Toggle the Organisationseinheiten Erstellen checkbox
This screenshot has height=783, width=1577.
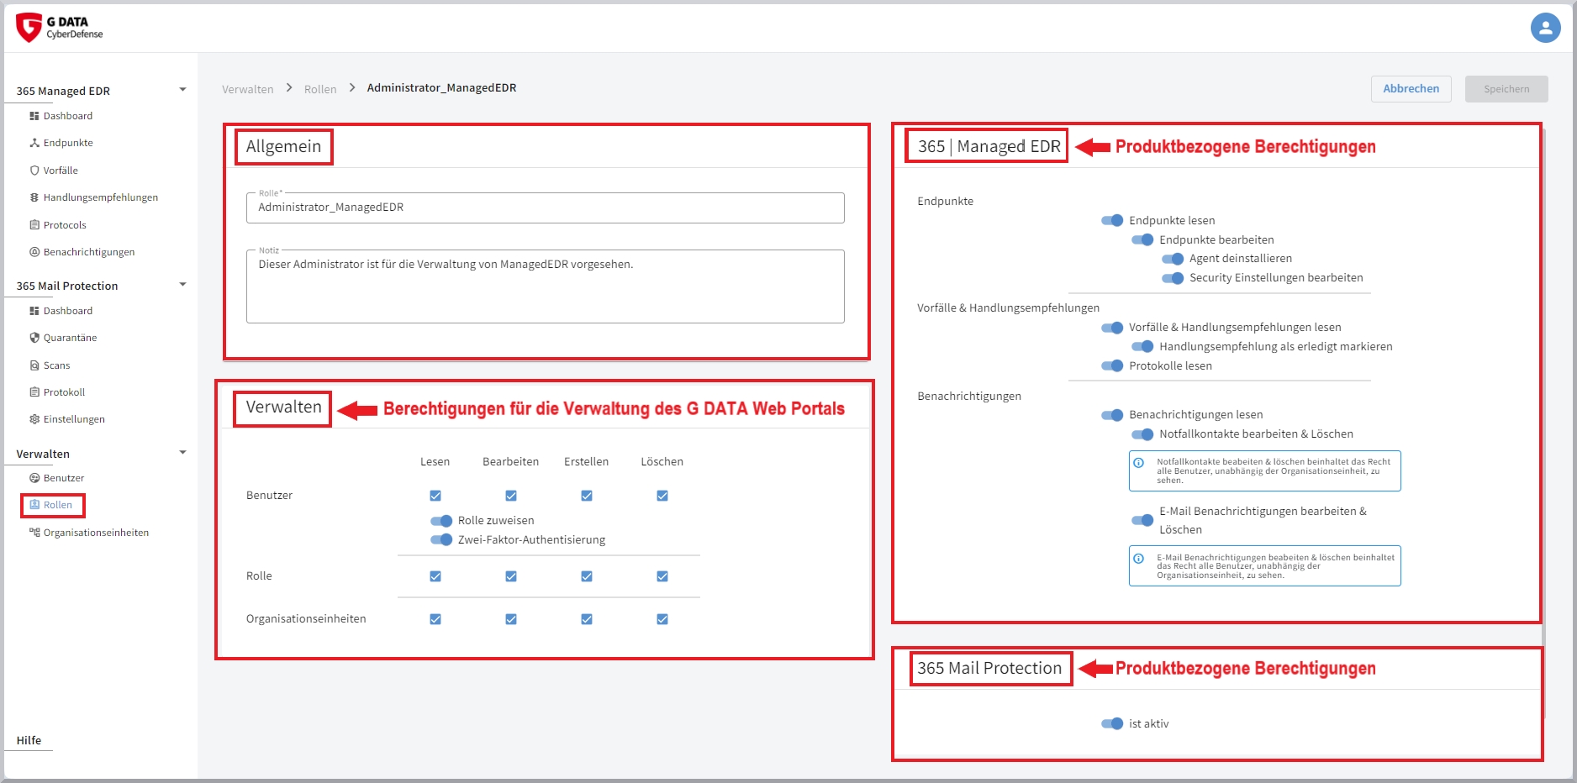[587, 619]
